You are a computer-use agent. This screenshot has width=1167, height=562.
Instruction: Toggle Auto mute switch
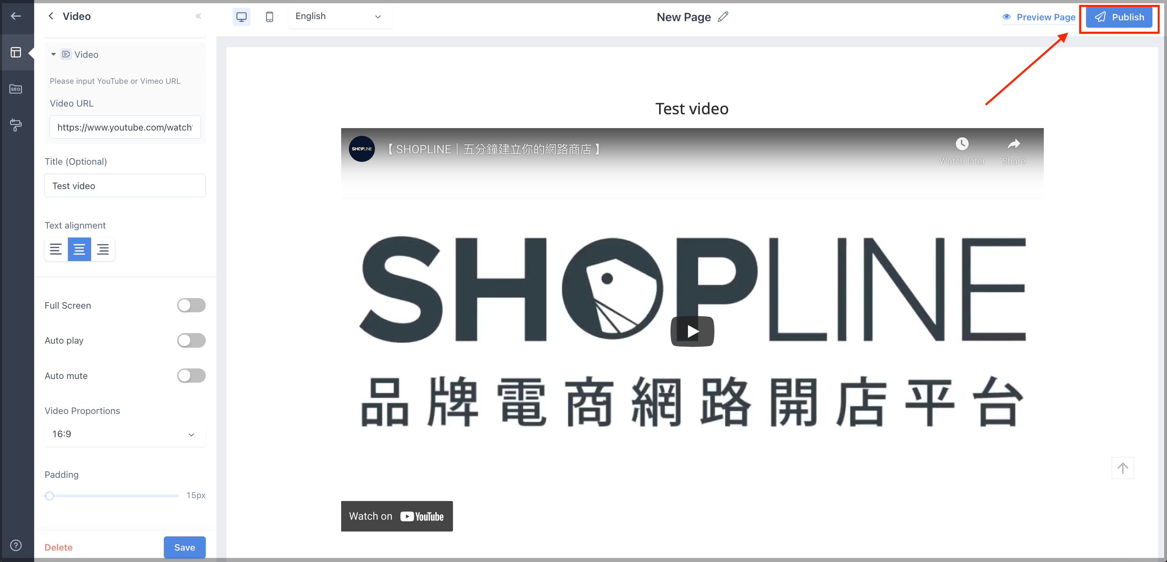pyautogui.click(x=191, y=376)
